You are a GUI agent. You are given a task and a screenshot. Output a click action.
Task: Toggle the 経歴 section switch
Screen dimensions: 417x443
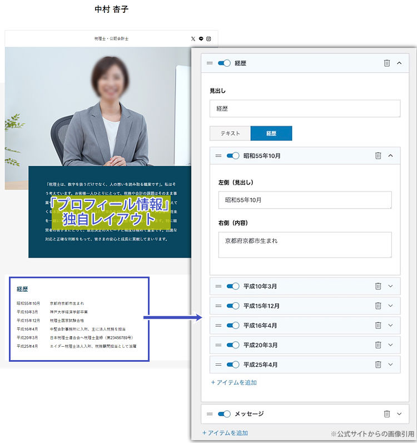click(x=224, y=63)
